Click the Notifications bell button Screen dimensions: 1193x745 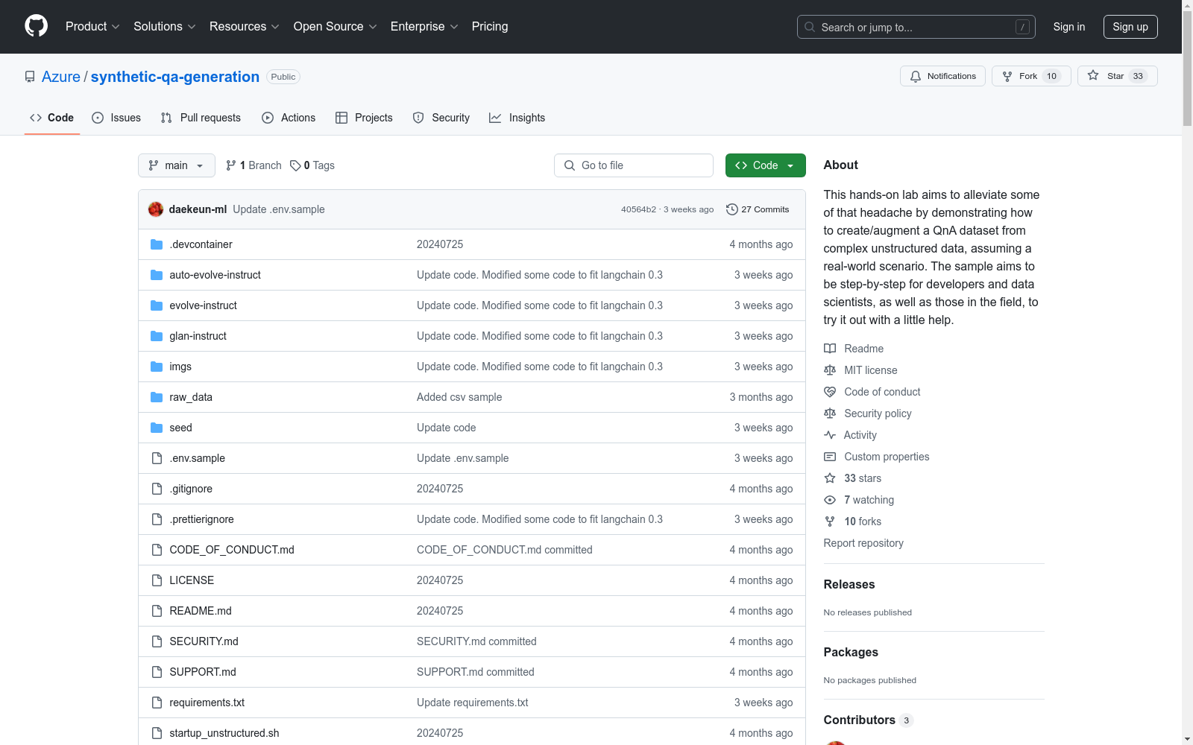pos(942,76)
